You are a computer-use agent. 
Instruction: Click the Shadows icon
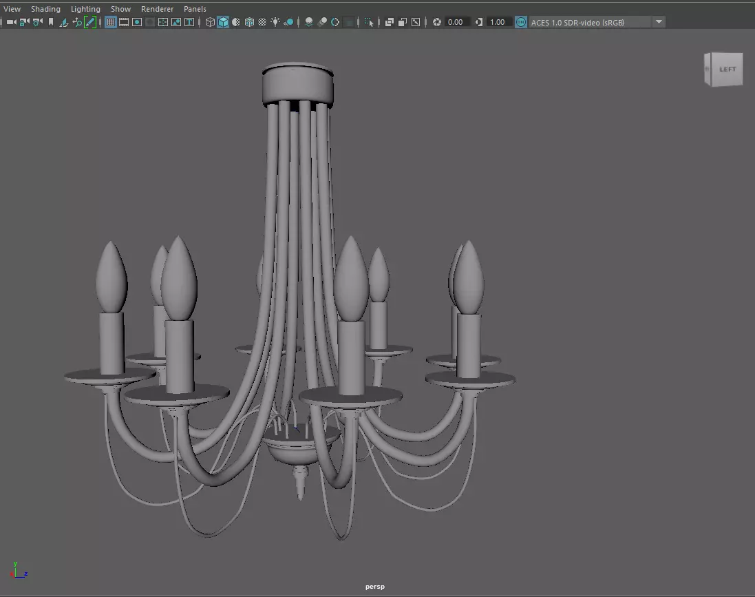click(288, 21)
